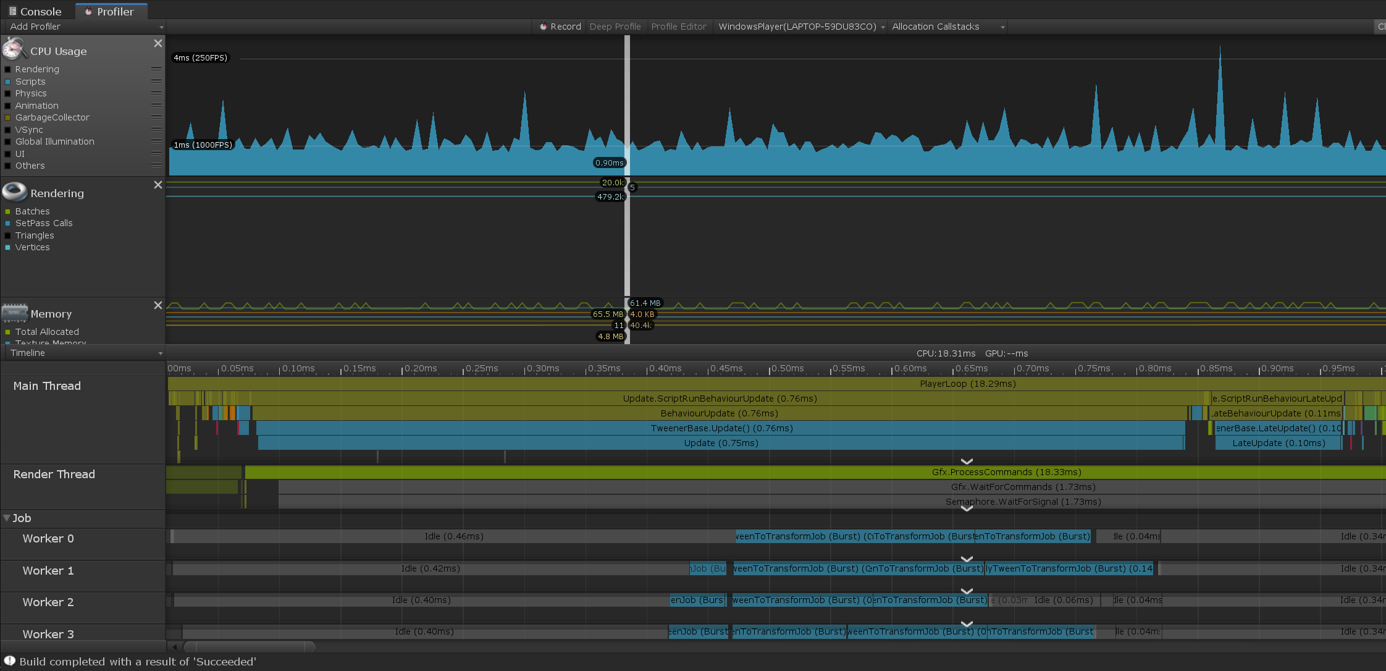Close the CPU Usage profiler module
Screen dimensions: 1386x671
point(158,43)
